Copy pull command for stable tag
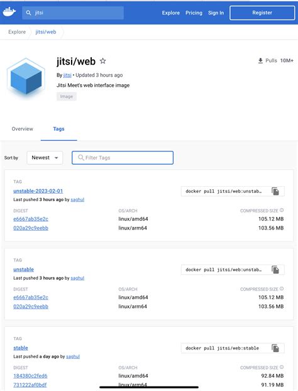298x391 pixels. click(x=275, y=348)
